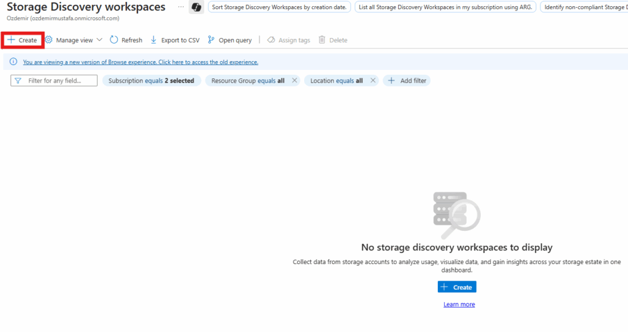This screenshot has width=628, height=332.
Task: Click the Assign tags tag icon
Action: (271, 40)
